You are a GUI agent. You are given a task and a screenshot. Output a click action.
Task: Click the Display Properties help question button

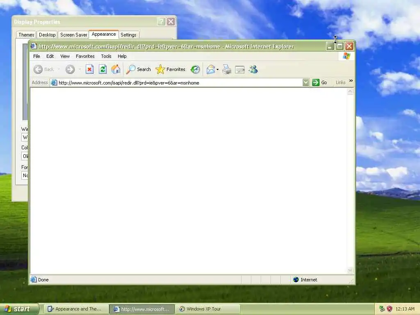pos(161,21)
